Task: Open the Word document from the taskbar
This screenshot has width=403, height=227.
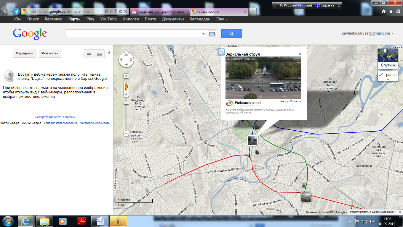Action: [x=100, y=221]
